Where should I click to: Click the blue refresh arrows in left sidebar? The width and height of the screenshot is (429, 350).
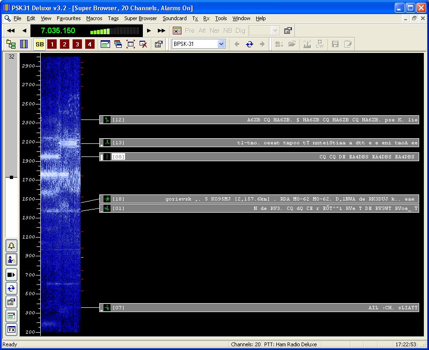coord(11,288)
